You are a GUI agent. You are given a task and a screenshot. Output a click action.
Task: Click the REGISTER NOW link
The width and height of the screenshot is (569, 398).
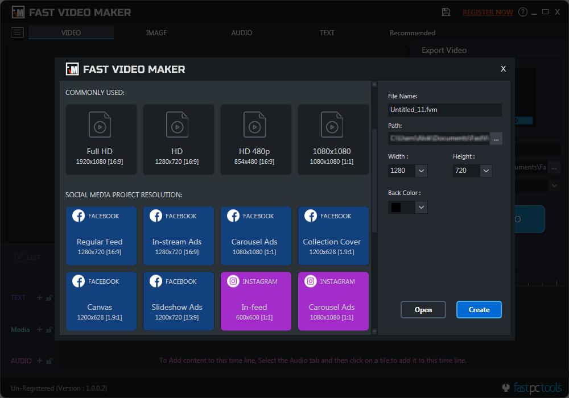(x=488, y=11)
